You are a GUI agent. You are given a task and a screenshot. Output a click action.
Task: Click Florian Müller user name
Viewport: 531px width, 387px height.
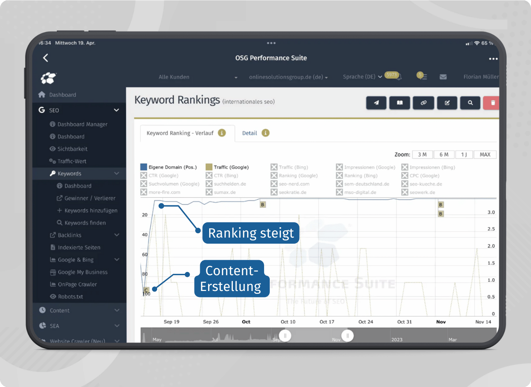pos(481,77)
